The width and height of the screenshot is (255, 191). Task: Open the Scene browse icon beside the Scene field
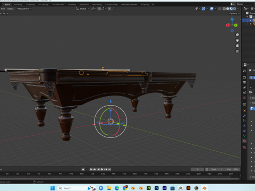[233, 4]
